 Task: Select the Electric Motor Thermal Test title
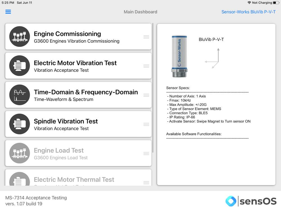[74, 179]
